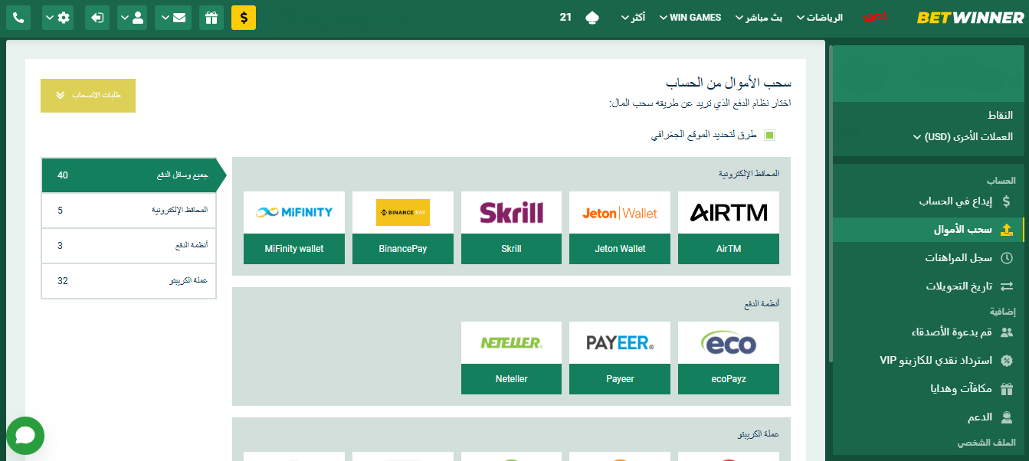Image resolution: width=1029 pixels, height=461 pixels.
Task: Select the e-wallets filter with 5 methods
Action: (129, 211)
